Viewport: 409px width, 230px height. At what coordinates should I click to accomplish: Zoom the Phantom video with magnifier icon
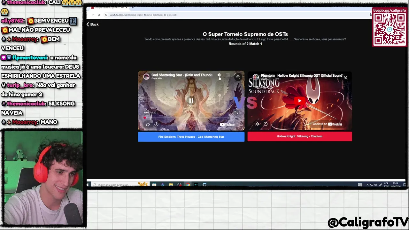point(346,77)
